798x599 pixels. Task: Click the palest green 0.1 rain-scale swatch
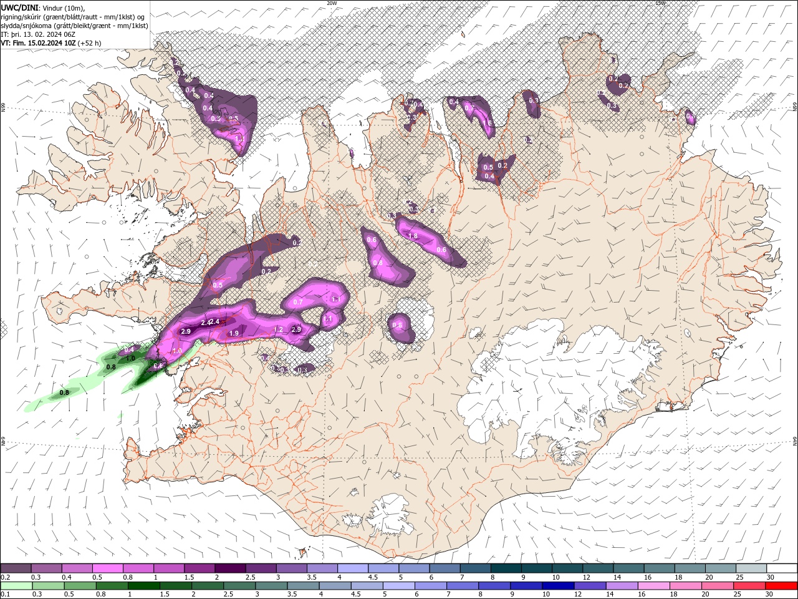pos(16,586)
